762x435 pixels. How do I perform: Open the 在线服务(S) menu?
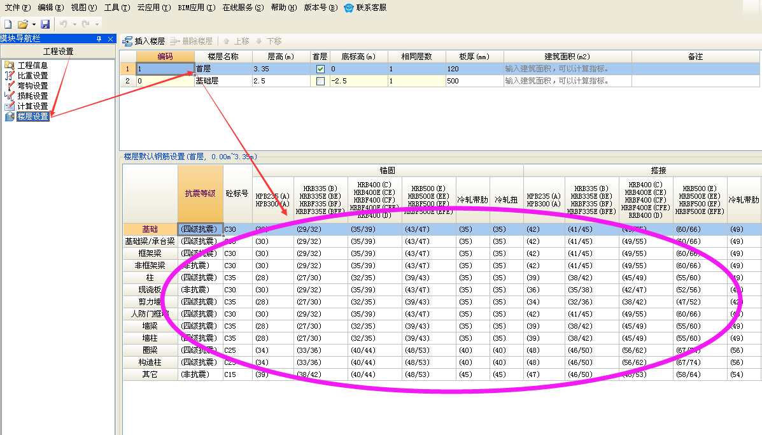(243, 8)
